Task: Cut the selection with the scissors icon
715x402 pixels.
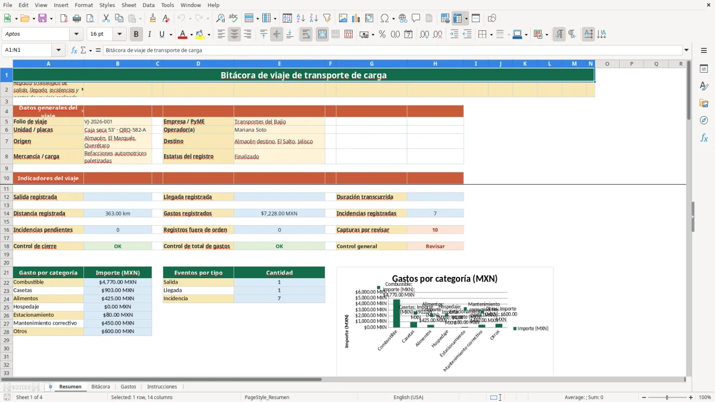Action: pyautogui.click(x=106, y=18)
